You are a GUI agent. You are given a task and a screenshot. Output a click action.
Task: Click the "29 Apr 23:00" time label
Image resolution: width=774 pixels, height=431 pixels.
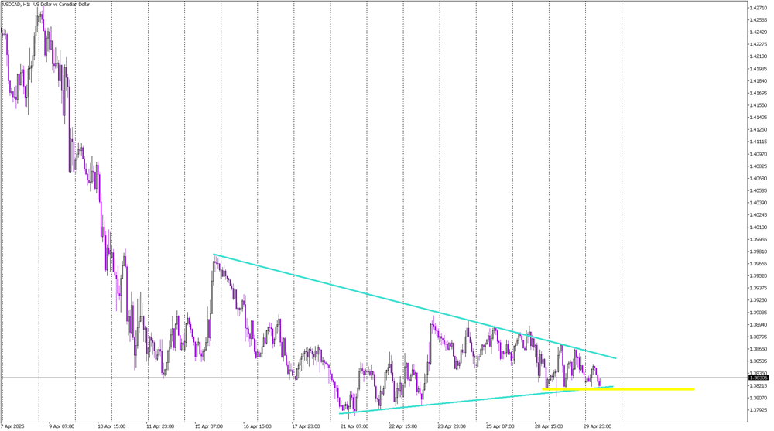click(x=598, y=426)
